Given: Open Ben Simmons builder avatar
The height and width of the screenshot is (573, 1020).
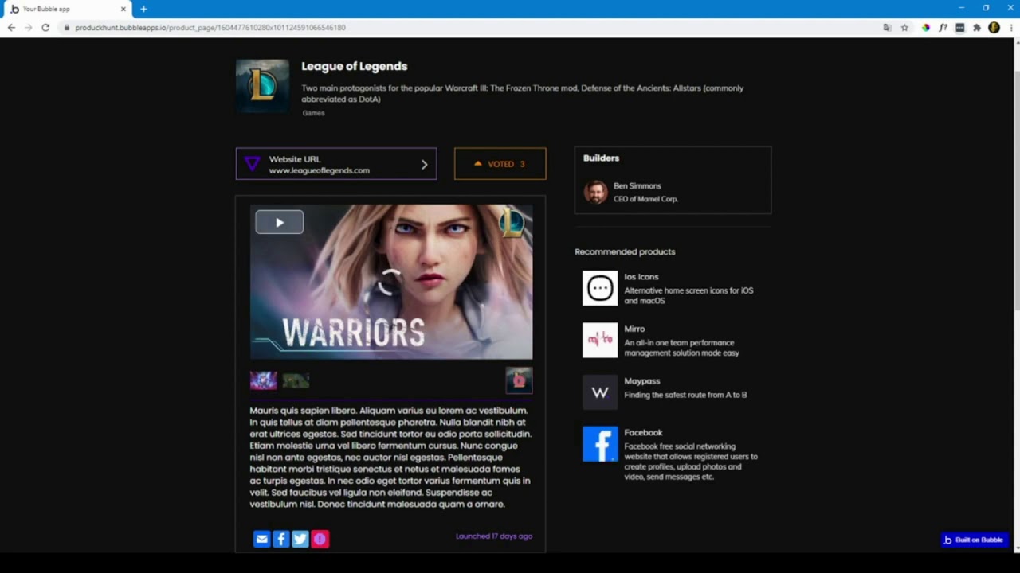Looking at the screenshot, I should point(595,192).
